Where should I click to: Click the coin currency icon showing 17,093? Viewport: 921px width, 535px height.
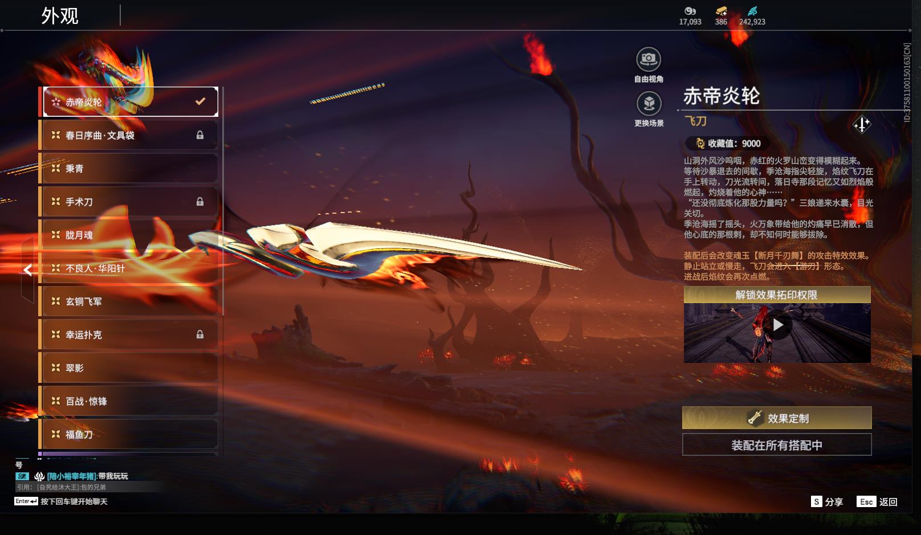pyautogui.click(x=690, y=11)
